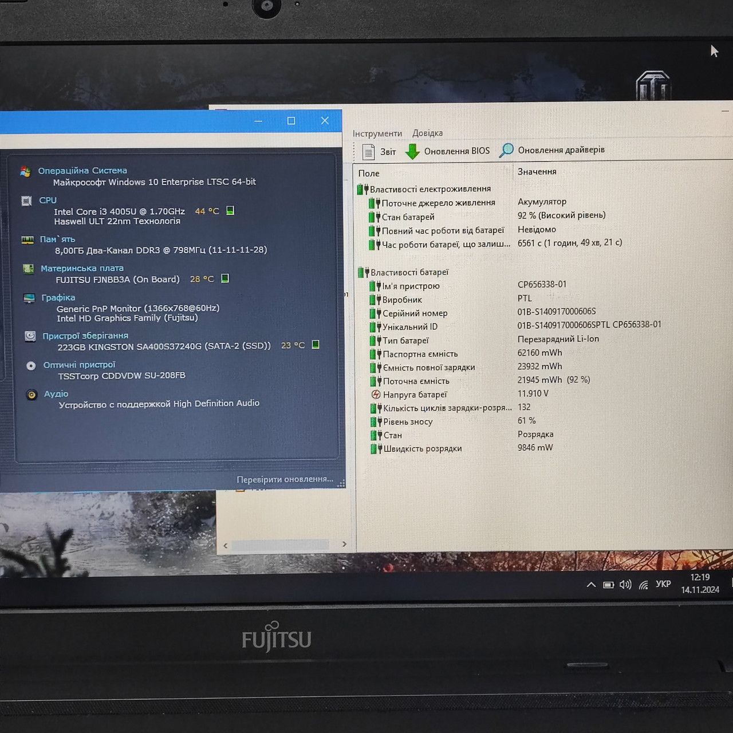The width and height of the screenshot is (733, 733).
Task: Click the storage temperature indicator next to 23 °C
Action: [x=316, y=345]
